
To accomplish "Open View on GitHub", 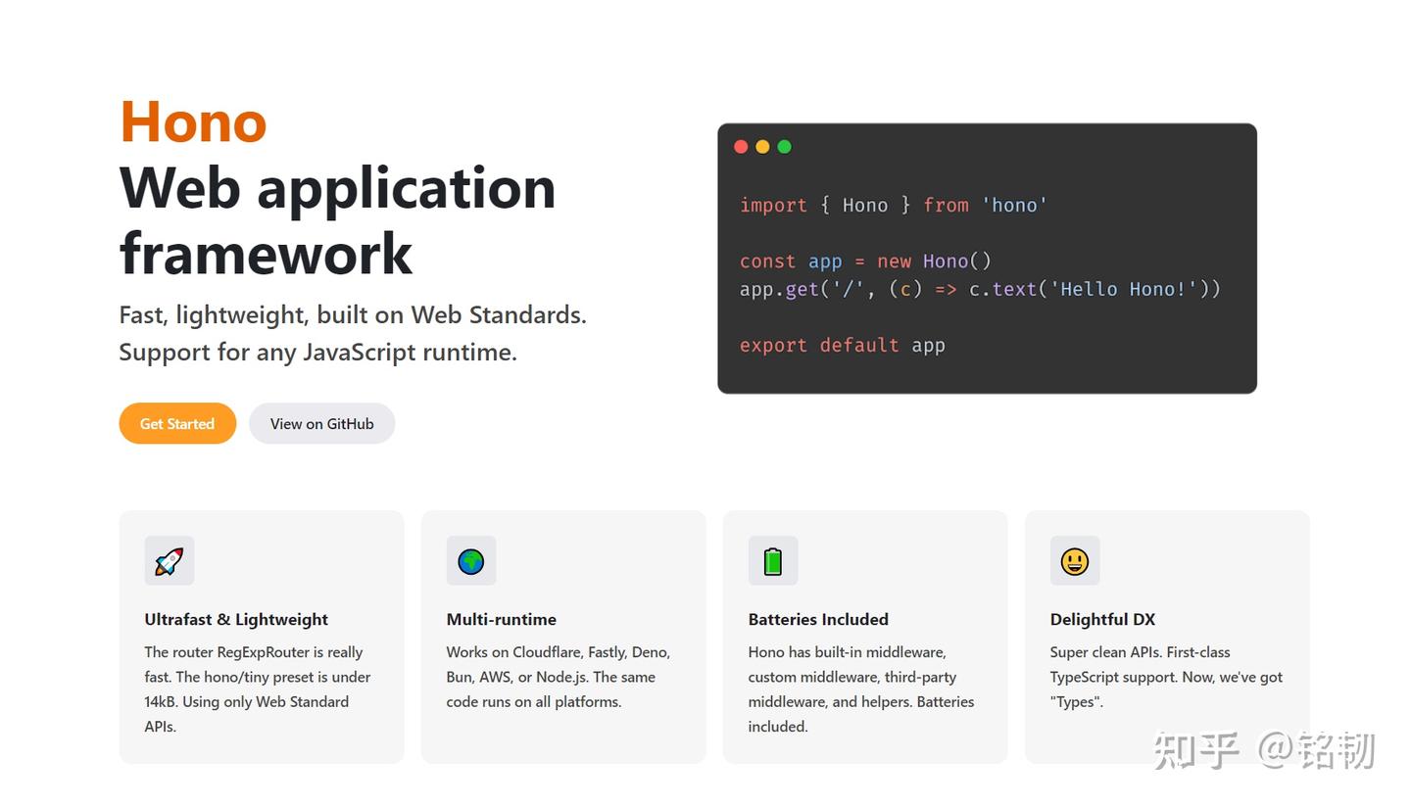I will coord(321,423).
